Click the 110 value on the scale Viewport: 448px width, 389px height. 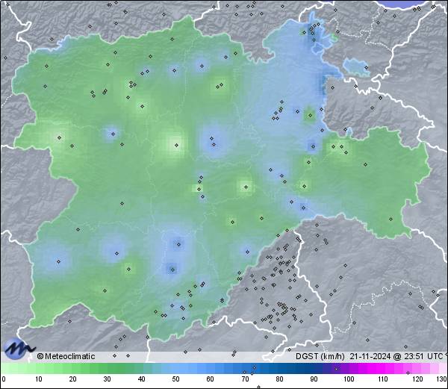(383, 379)
